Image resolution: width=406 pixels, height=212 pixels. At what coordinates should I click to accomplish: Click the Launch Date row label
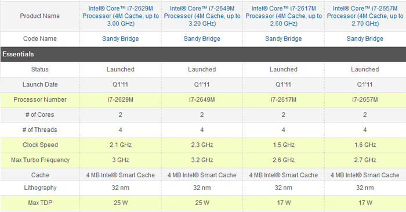40,84
